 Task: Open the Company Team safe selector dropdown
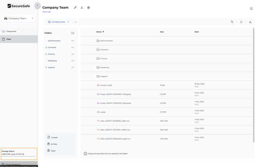(19, 18)
